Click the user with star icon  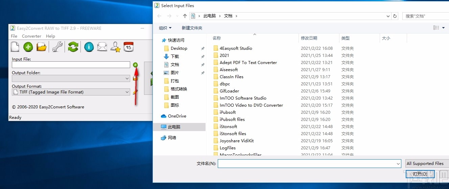click(x=116, y=47)
